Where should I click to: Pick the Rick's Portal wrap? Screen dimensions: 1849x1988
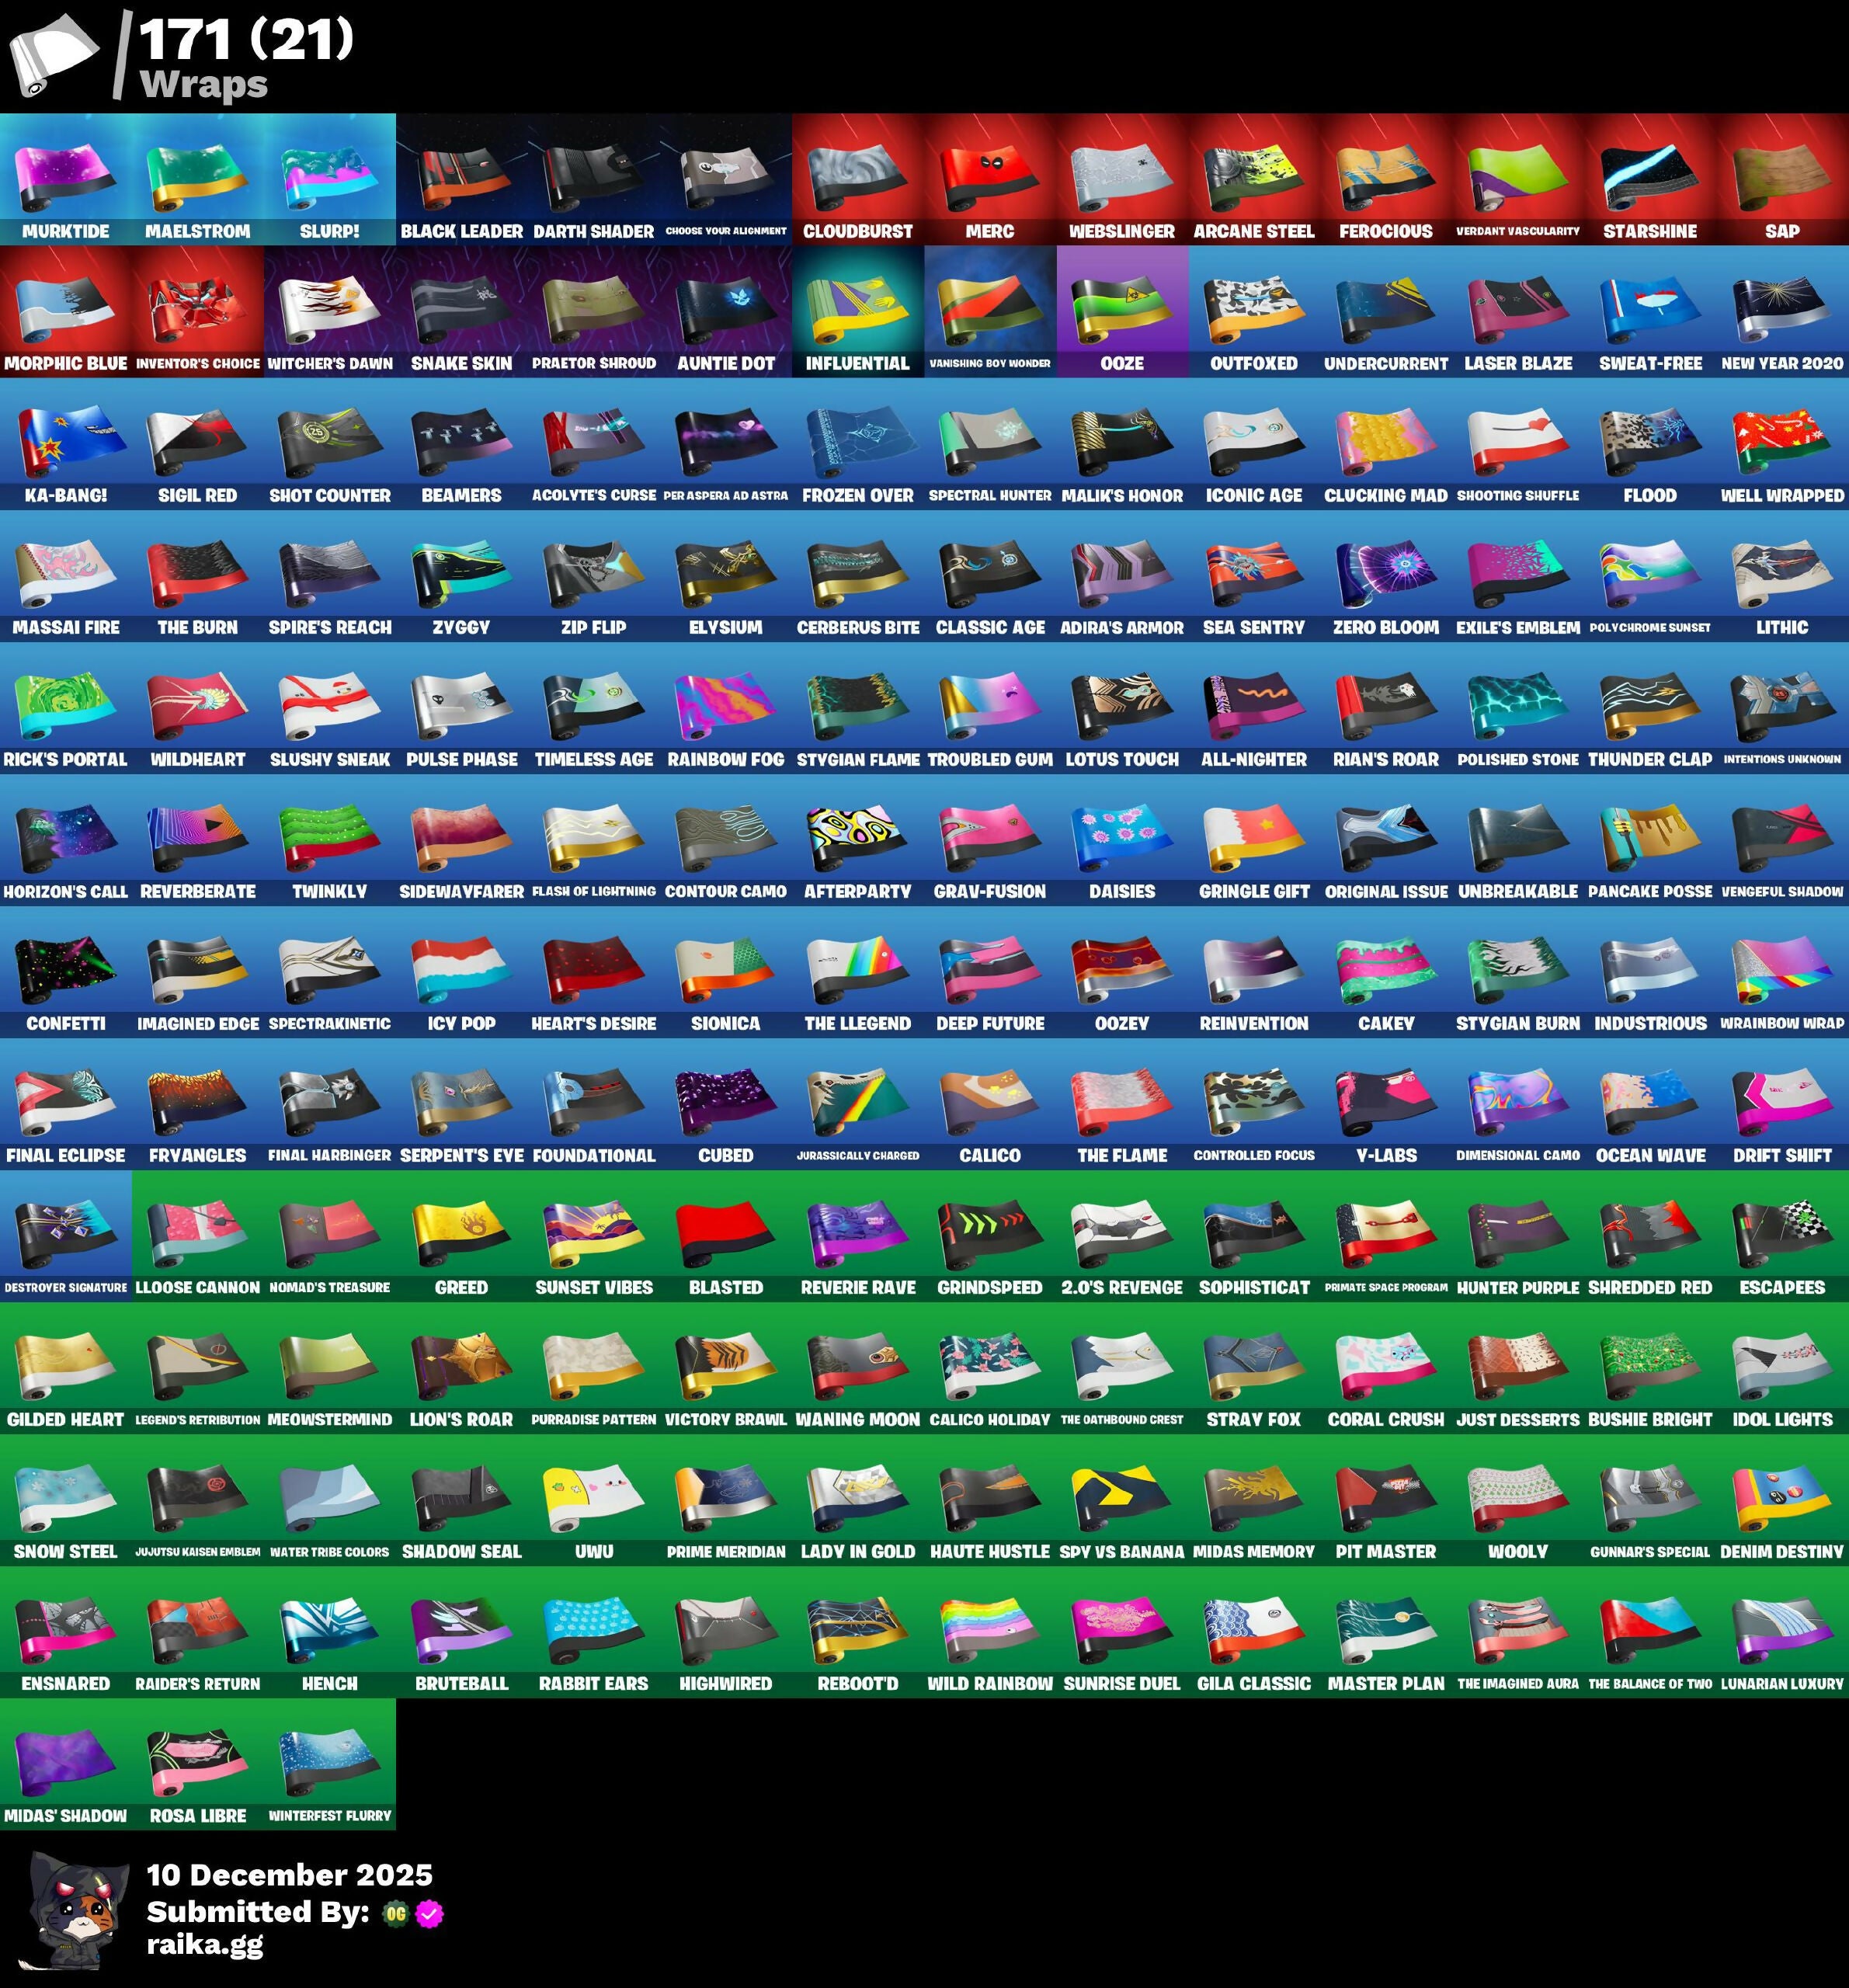click(x=65, y=706)
